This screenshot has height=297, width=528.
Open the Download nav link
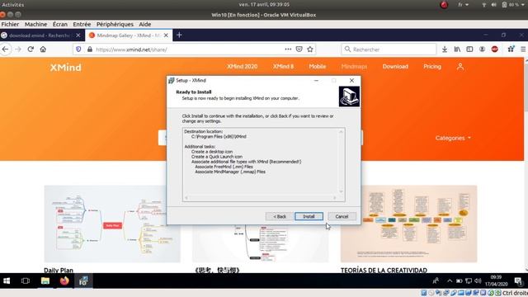click(x=395, y=67)
